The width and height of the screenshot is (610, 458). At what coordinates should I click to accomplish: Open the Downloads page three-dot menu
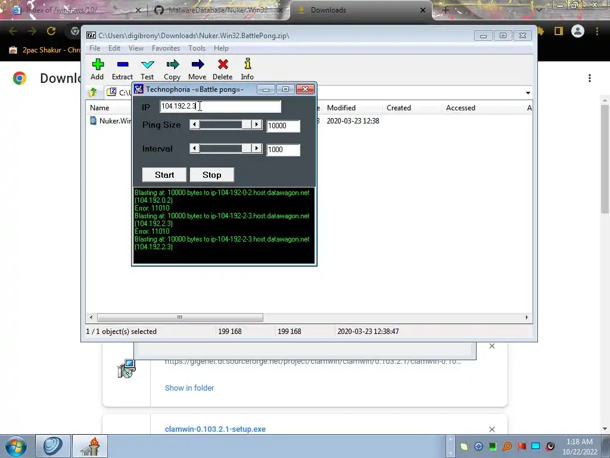(590, 78)
